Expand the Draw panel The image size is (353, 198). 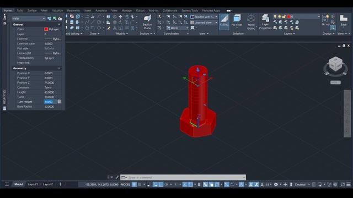[x=94, y=34]
